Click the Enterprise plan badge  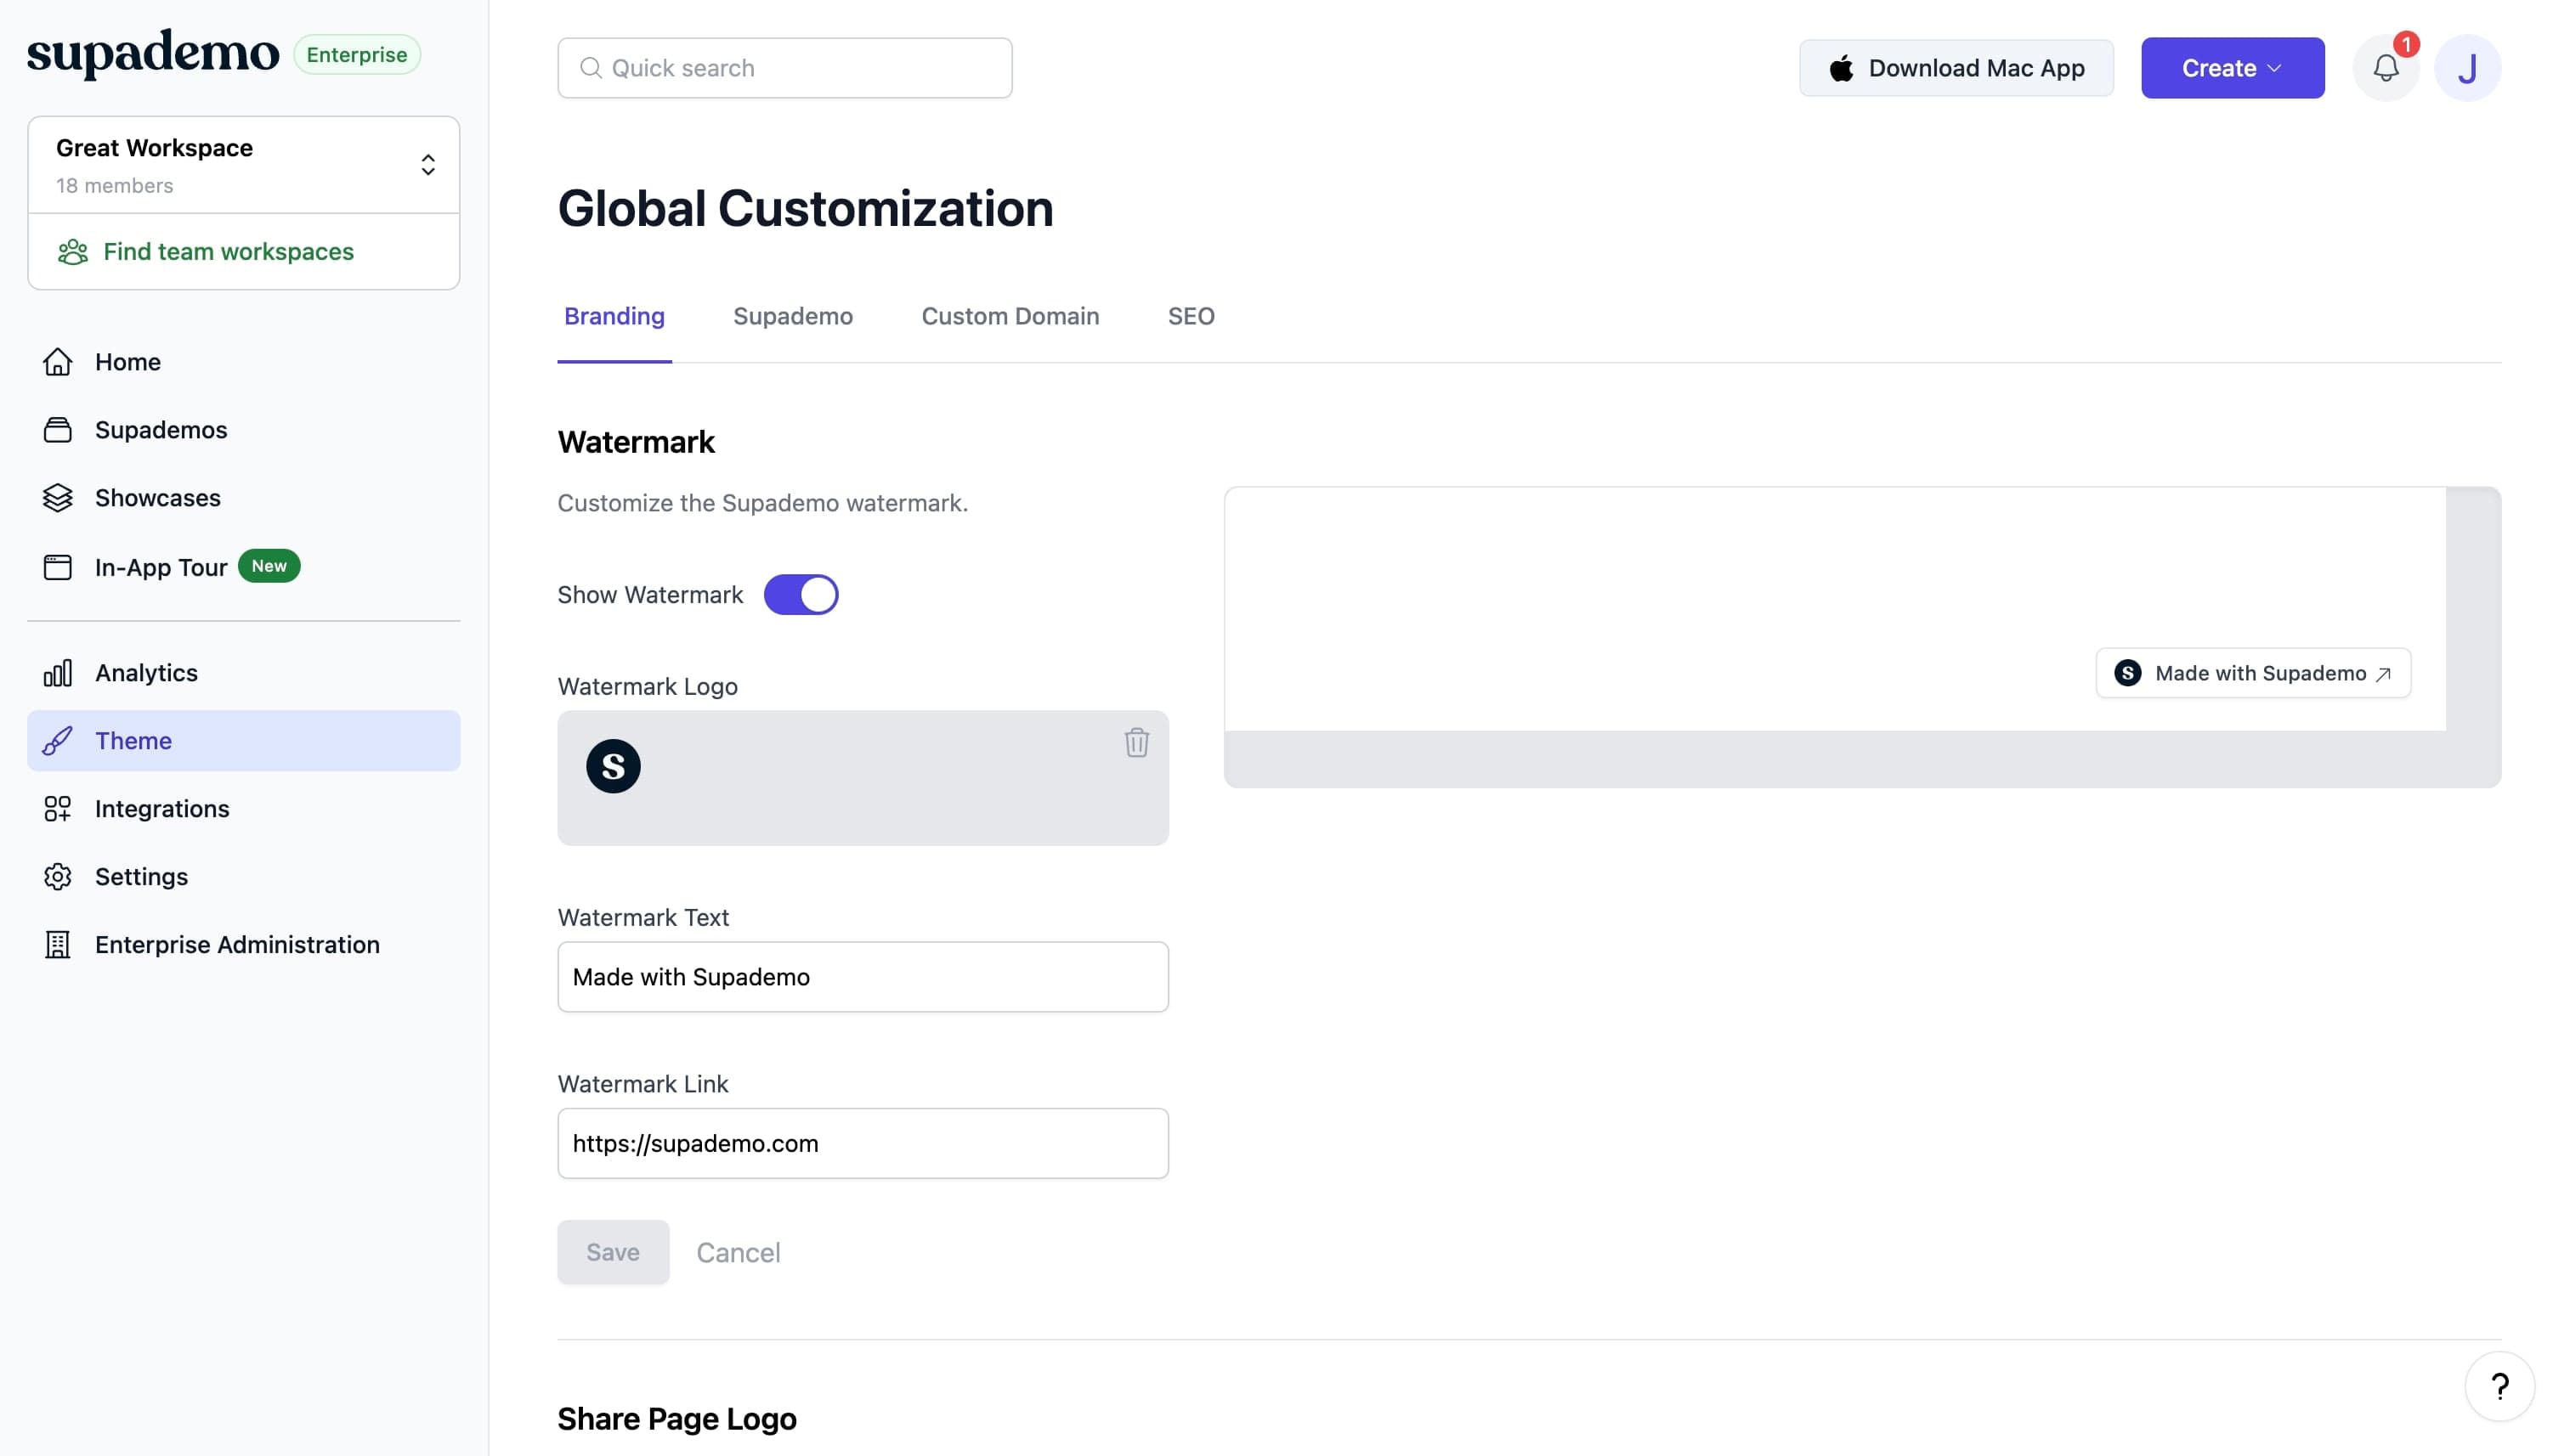tap(356, 55)
